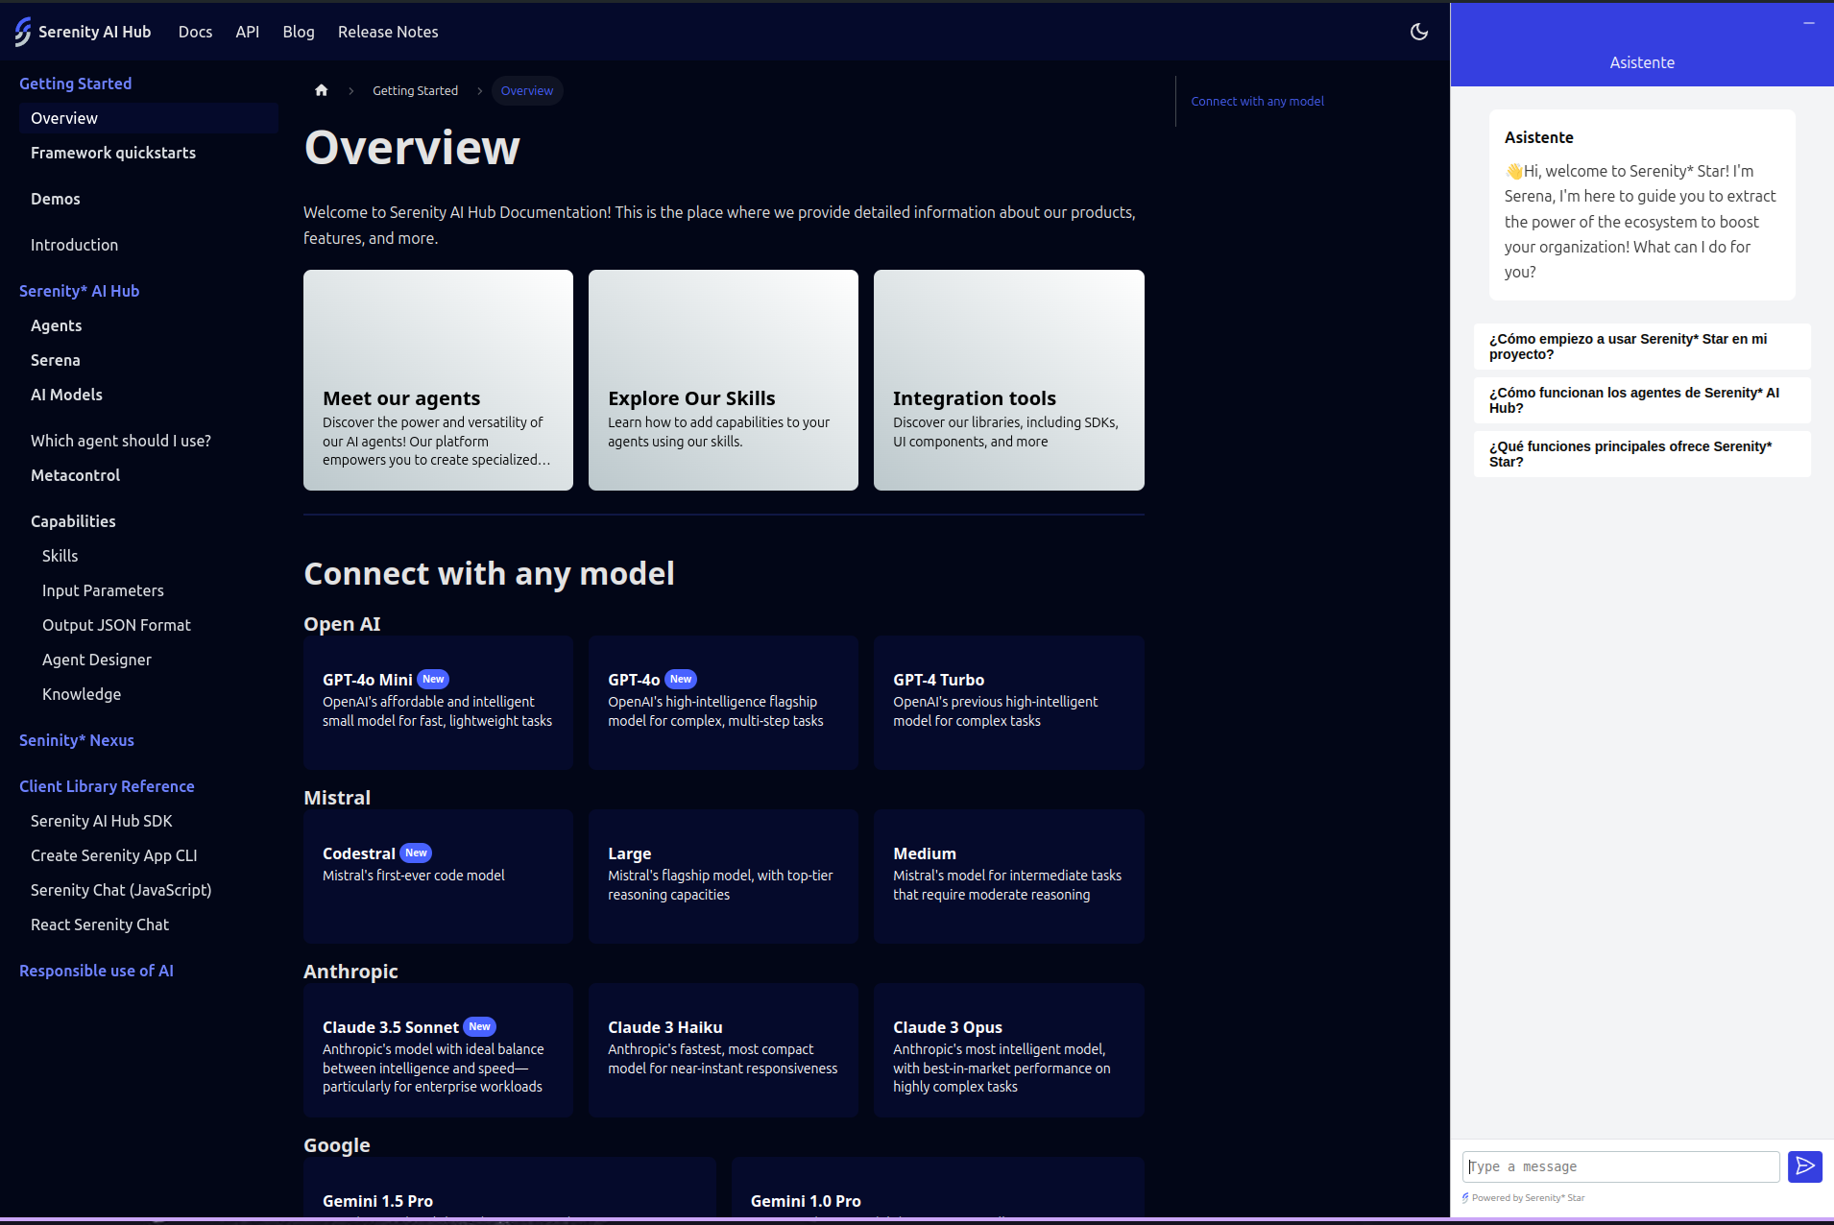Open Skills in the sidebar

coord(60,556)
